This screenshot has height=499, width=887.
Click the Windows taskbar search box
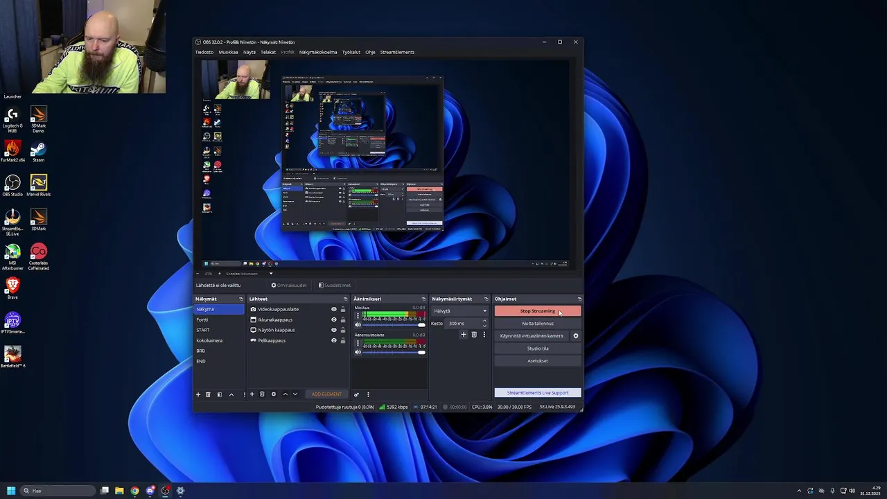point(58,491)
